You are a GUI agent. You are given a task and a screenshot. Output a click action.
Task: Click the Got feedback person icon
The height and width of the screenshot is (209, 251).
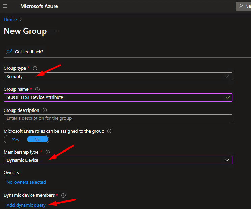9,52
